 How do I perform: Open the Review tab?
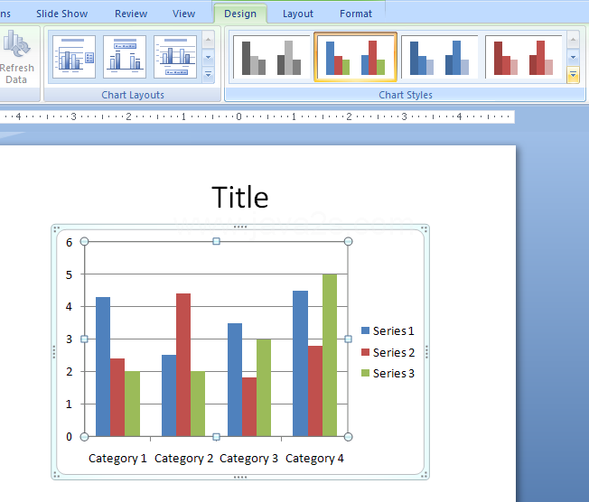tap(131, 14)
